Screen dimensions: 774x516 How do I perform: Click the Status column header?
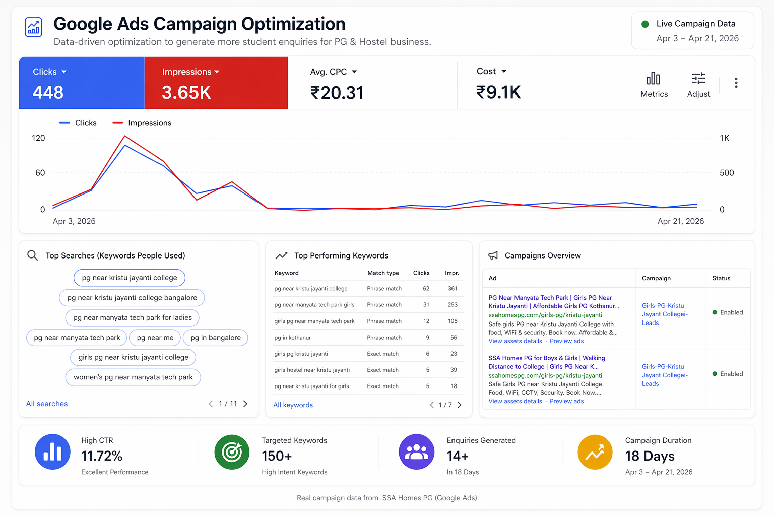coord(721,278)
